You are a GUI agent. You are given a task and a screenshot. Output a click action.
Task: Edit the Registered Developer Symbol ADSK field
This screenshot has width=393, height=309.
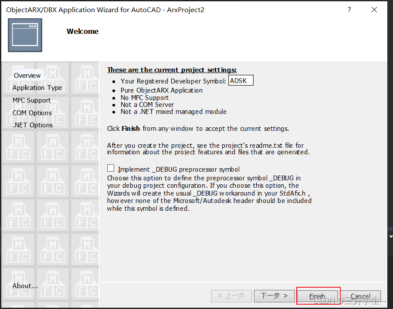point(241,80)
